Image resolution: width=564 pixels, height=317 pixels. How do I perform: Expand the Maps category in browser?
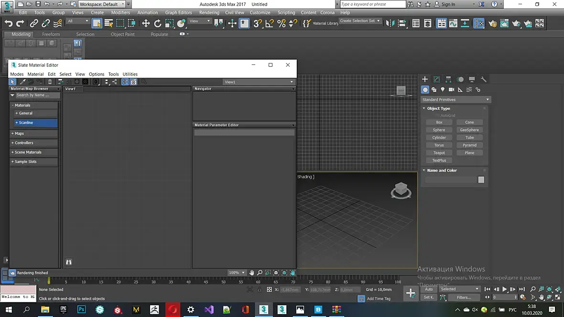click(19, 134)
